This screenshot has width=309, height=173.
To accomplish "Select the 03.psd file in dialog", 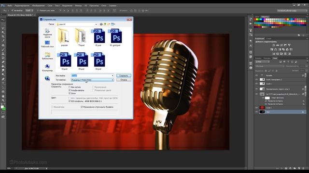I will 81,62.
